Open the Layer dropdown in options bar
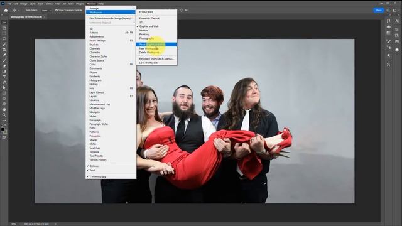The width and height of the screenshot is (402, 226). pos(46,10)
